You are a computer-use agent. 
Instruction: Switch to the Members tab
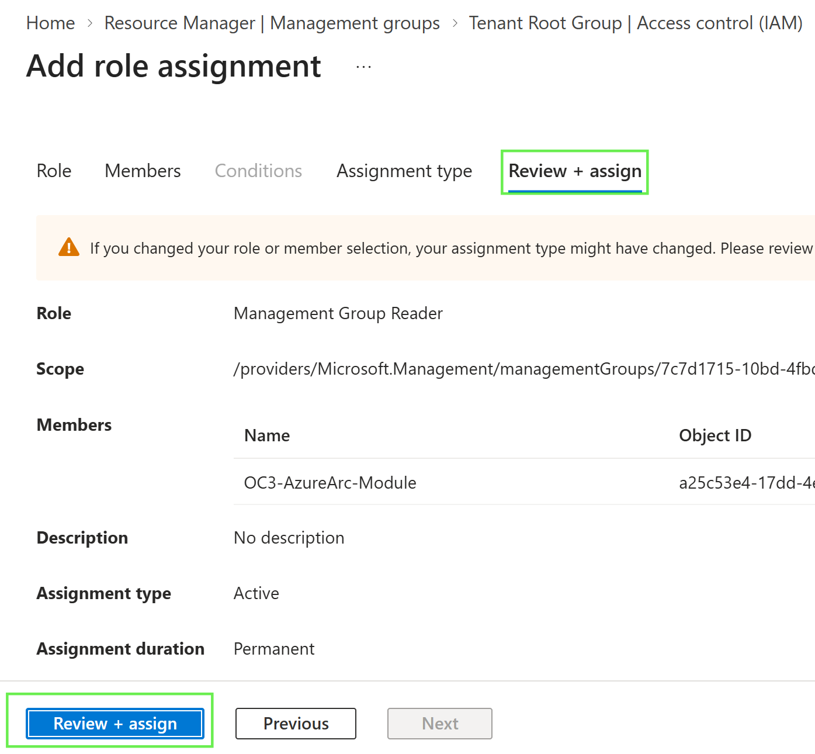pos(143,171)
